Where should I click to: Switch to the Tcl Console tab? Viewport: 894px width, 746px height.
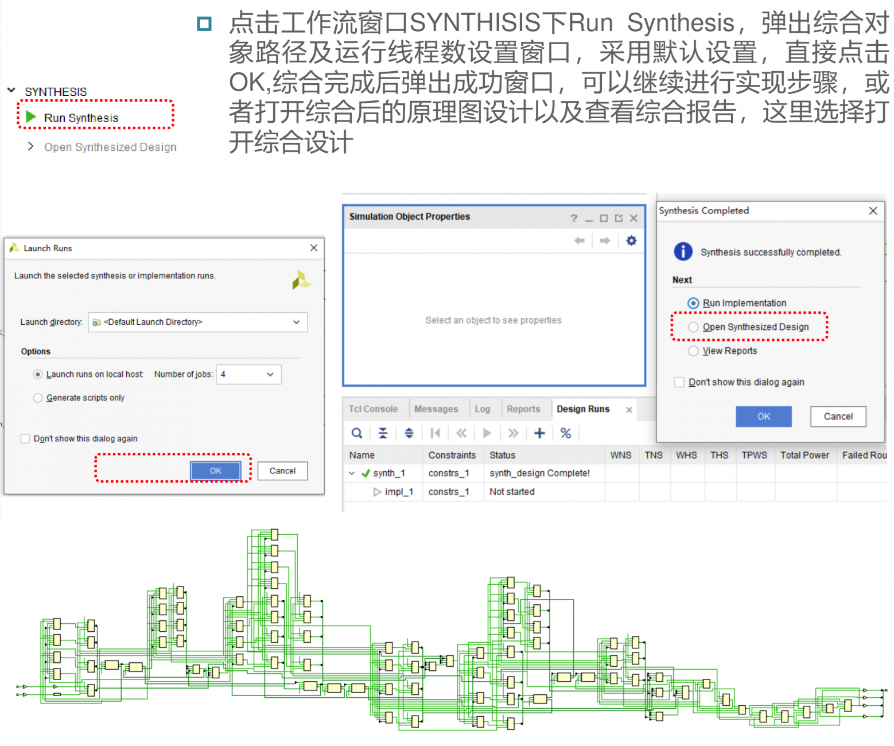[x=373, y=409]
